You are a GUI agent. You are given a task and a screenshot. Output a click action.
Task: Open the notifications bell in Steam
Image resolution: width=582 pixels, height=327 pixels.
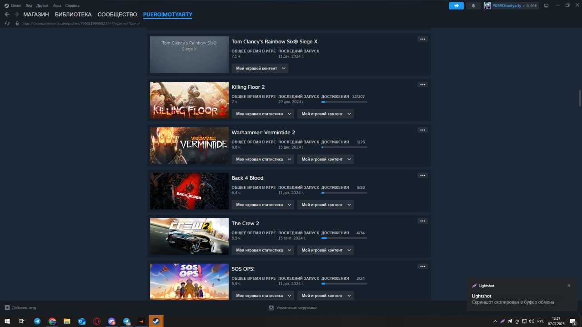click(x=473, y=5)
